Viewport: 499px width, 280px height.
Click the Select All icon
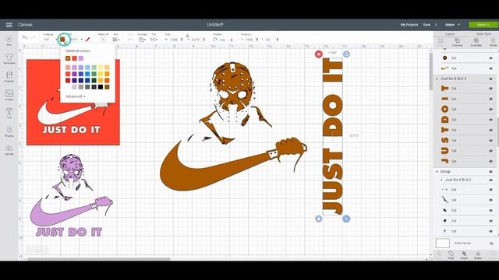point(103,40)
